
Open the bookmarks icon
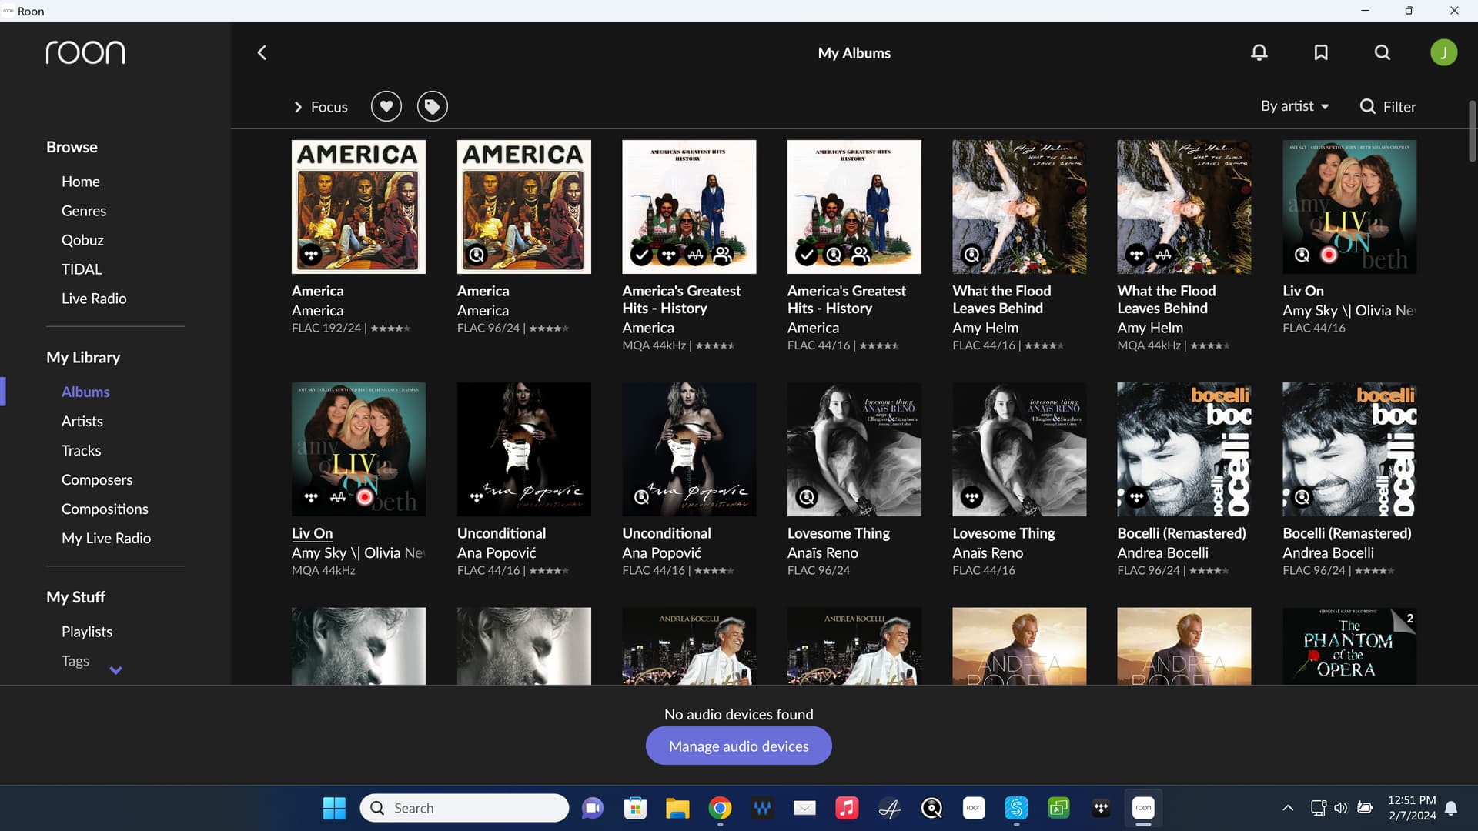pos(1321,52)
